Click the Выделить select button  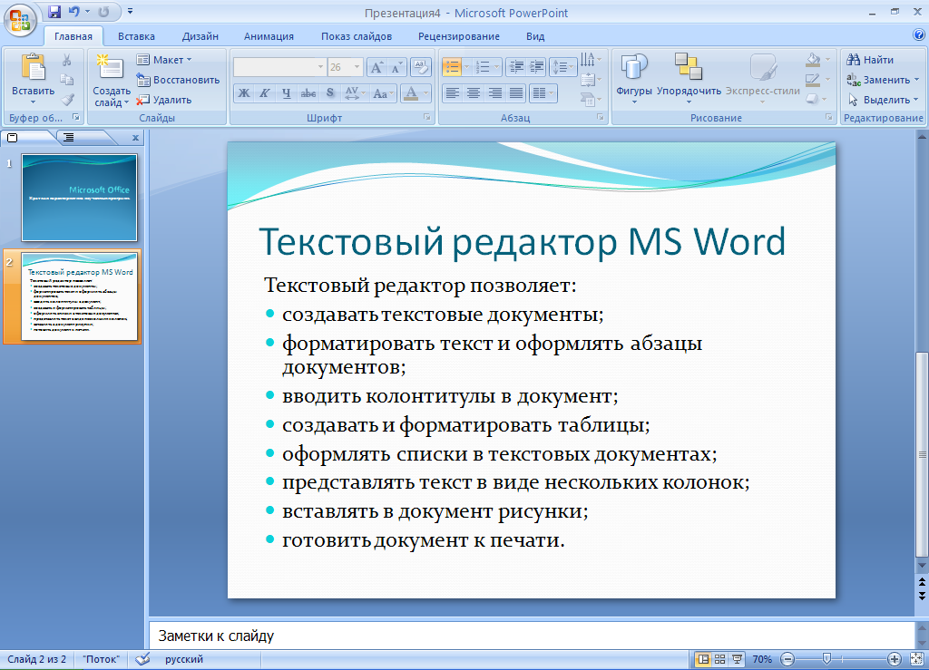883,100
